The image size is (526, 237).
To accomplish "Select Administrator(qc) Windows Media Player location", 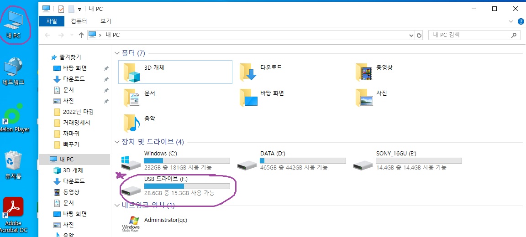I will [x=155, y=224].
